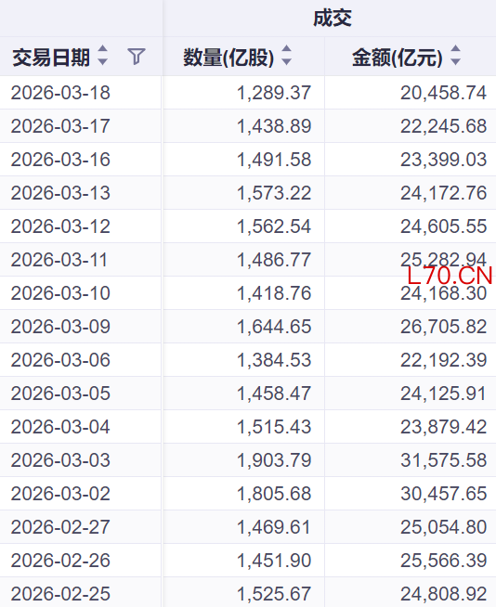The image size is (496, 607).
Task: Click the amount value 24,808.92
Action: point(443,594)
